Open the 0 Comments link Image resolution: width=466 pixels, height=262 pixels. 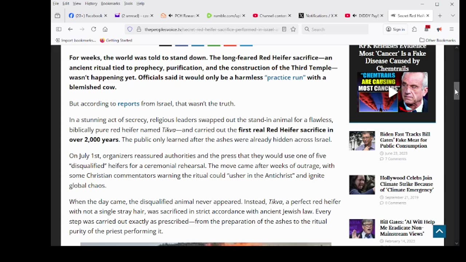395,203
